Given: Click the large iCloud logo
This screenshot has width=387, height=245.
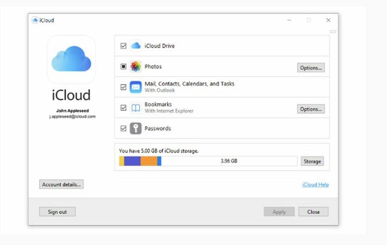Looking at the screenshot, I should click(x=71, y=60).
